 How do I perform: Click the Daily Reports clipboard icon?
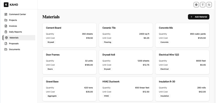click(x=6, y=32)
